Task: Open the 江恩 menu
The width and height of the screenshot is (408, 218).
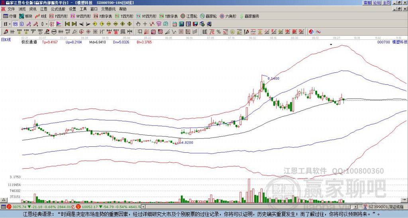Action: click(43, 9)
